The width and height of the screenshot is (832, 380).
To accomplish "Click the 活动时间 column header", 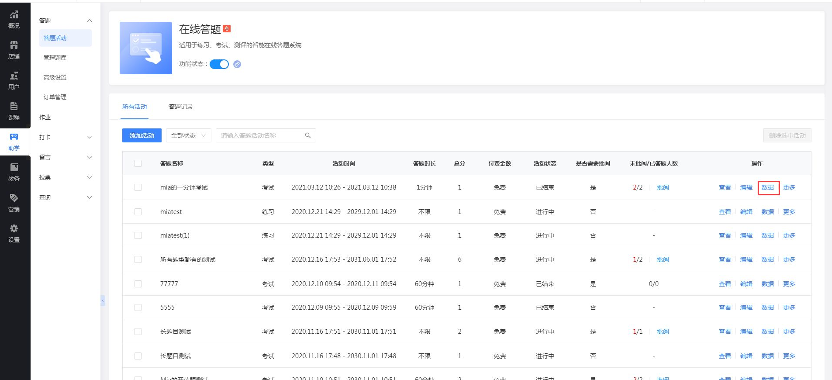I will [344, 163].
